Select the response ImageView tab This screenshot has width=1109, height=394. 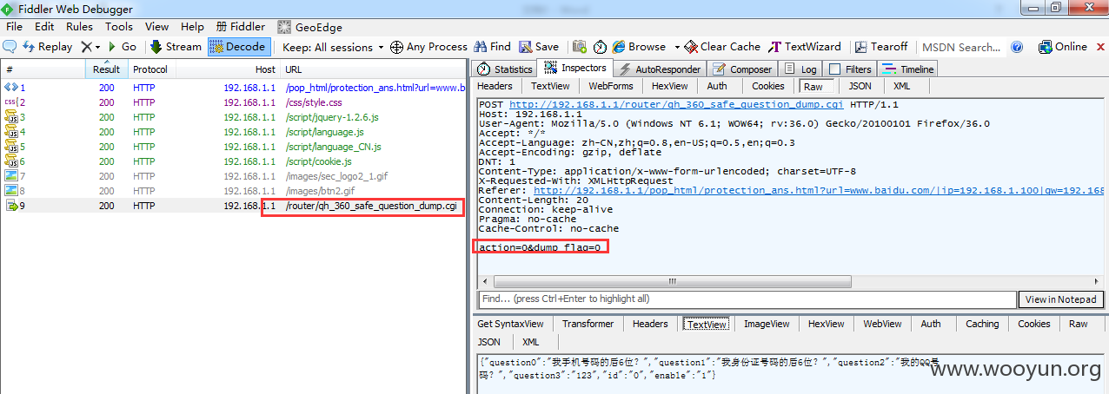767,324
